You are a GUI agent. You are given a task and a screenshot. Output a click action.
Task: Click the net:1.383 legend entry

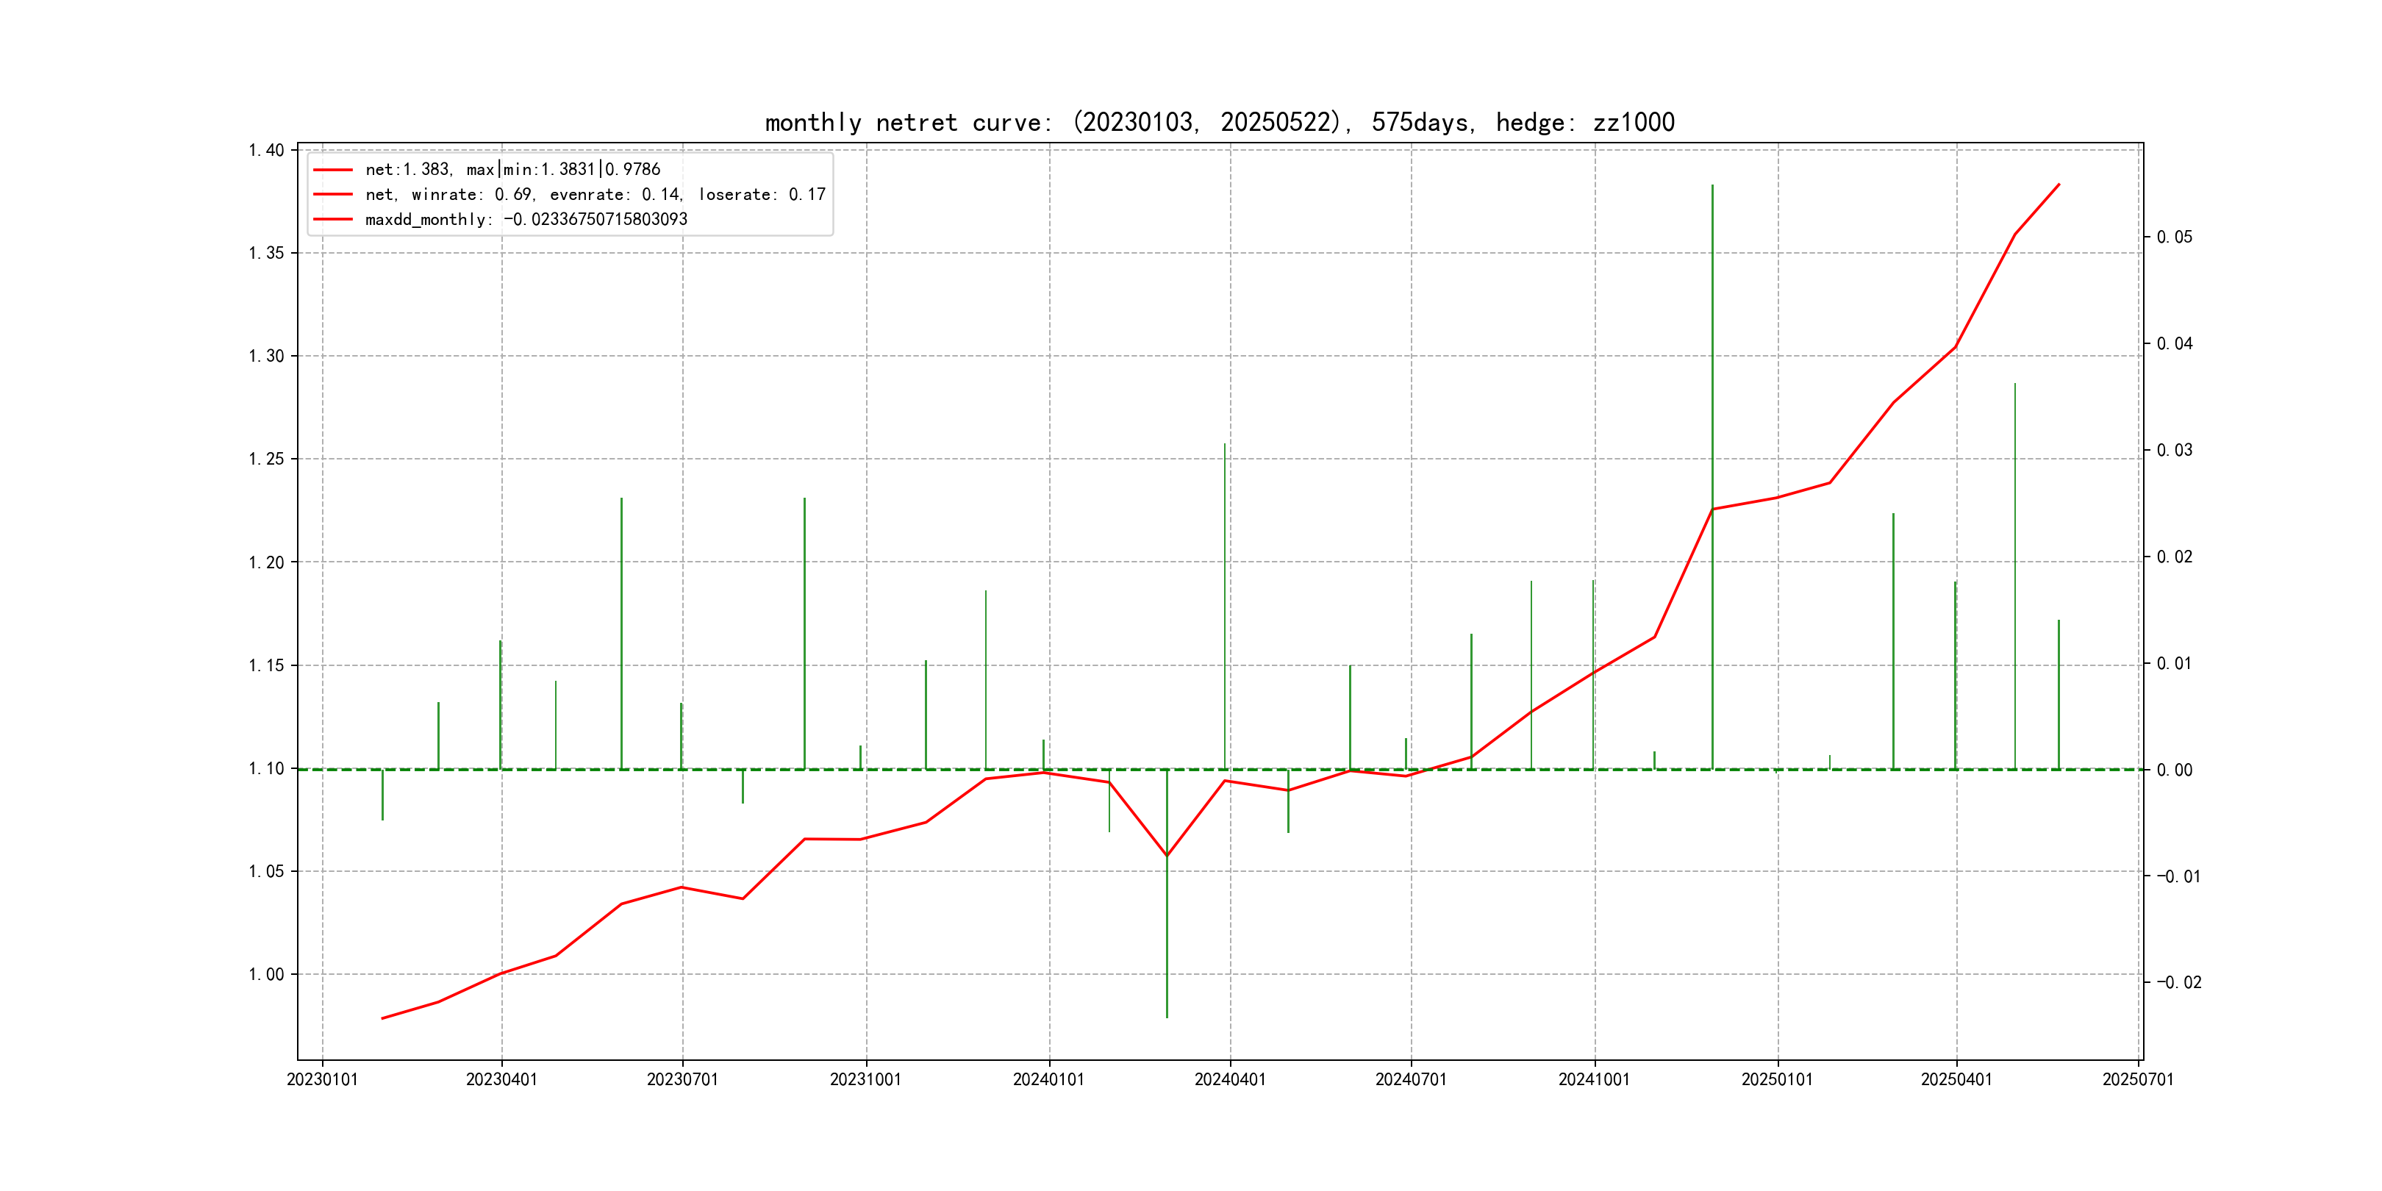pyautogui.click(x=512, y=169)
